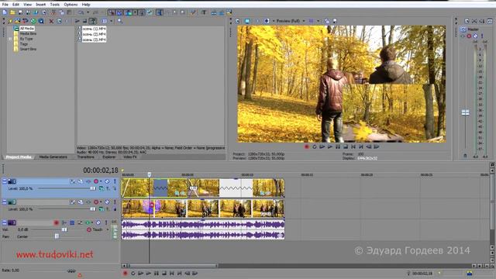
Task: Open Project Video Properties in preview toolbar
Action: pos(238,21)
